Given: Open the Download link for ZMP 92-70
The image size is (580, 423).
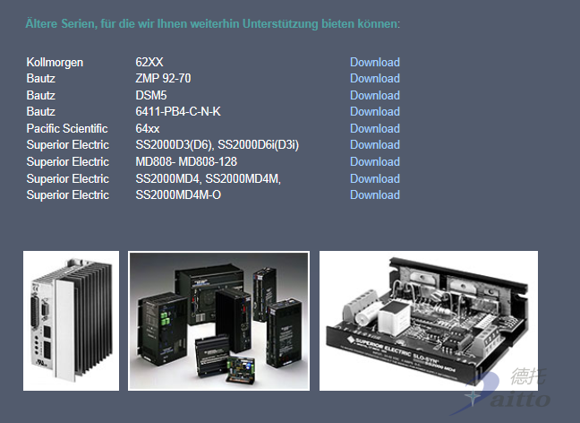Looking at the screenshot, I should (x=375, y=79).
